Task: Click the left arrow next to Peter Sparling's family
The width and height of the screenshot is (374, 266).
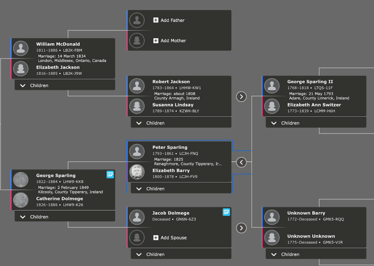Action: click(241, 162)
